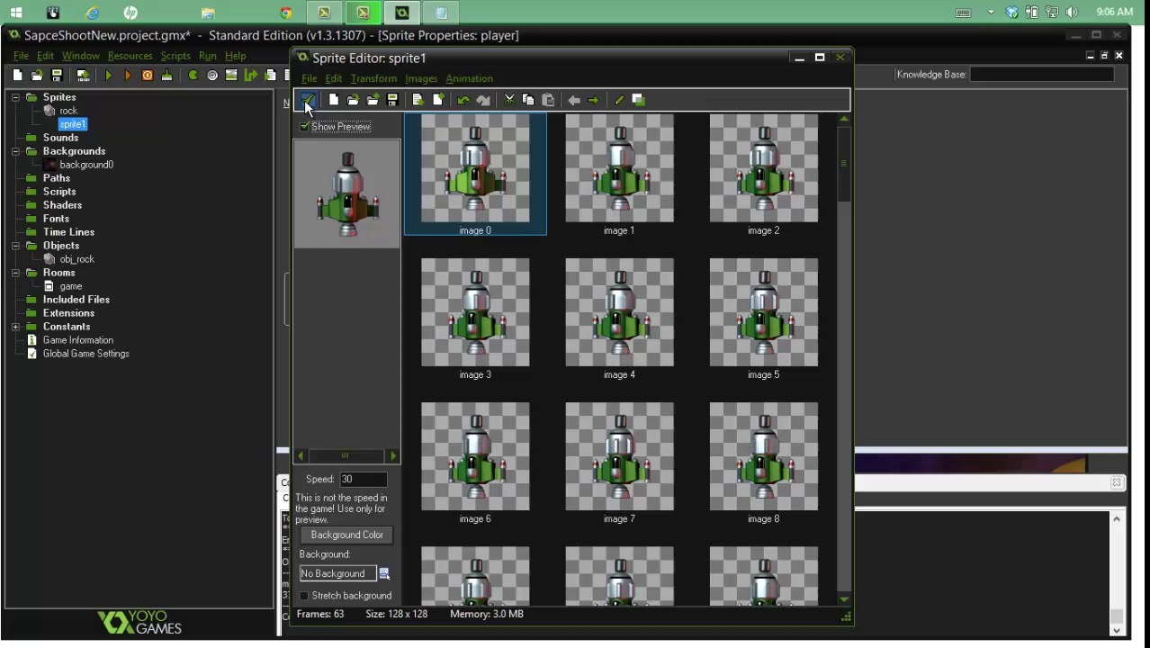
Task: Create from strip icon in Sprite Editor
Action: pyautogui.click(x=418, y=100)
